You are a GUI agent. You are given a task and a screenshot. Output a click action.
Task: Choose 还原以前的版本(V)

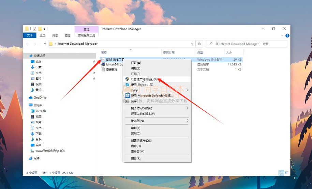pyautogui.click(x=157, y=114)
